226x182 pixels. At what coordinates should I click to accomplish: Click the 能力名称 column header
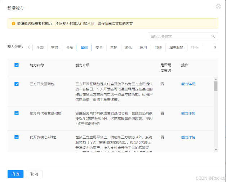pos(37,65)
